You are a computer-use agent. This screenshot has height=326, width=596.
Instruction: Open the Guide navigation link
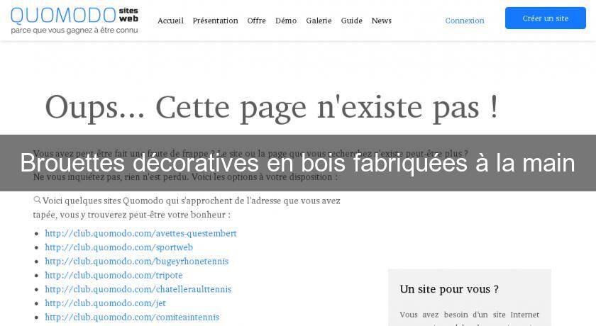352,21
